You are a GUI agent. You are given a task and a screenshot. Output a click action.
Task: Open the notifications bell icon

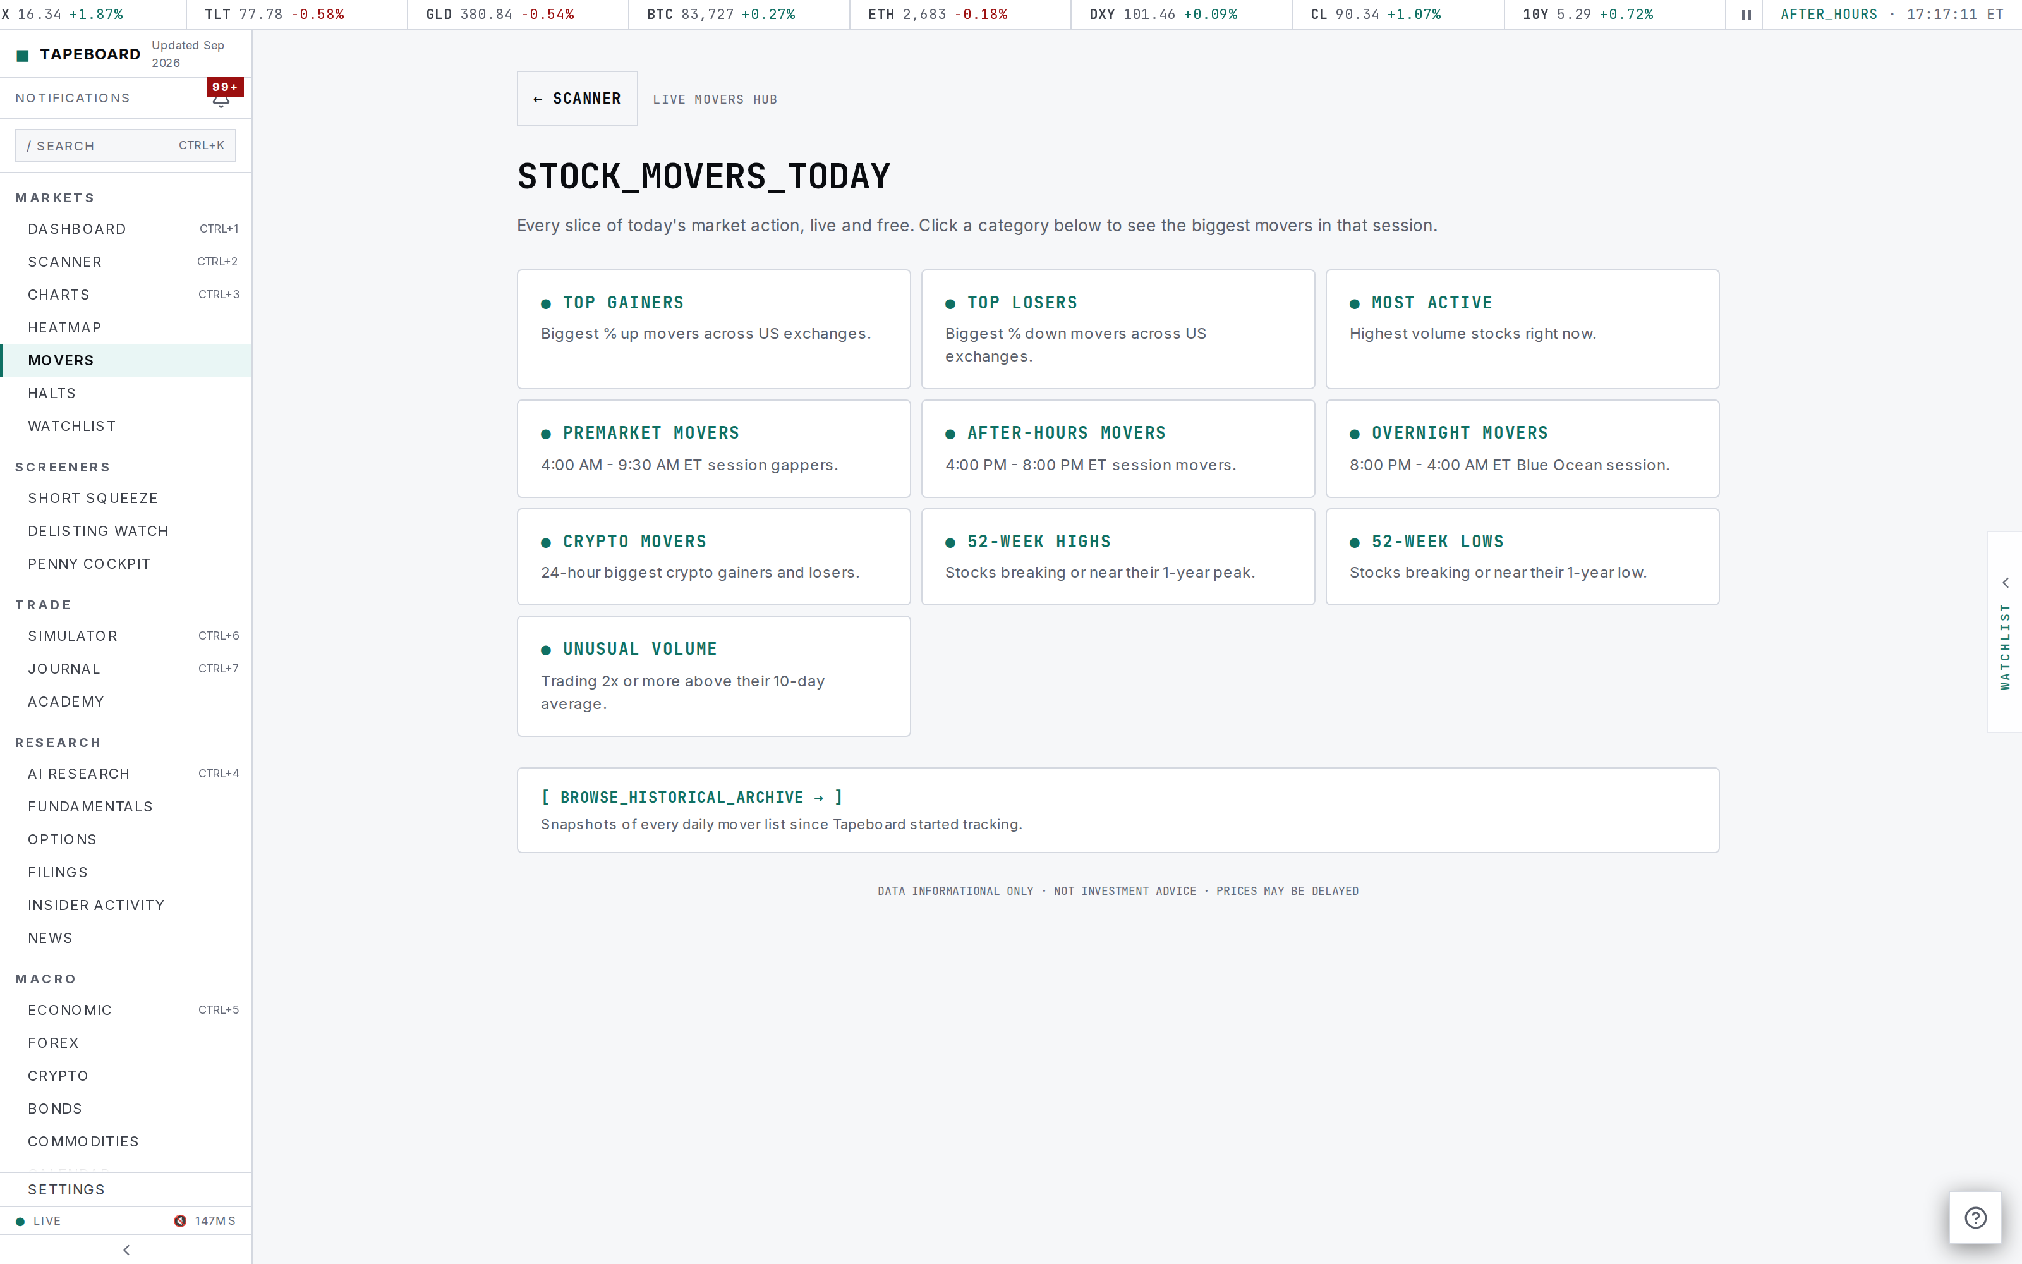tap(221, 100)
